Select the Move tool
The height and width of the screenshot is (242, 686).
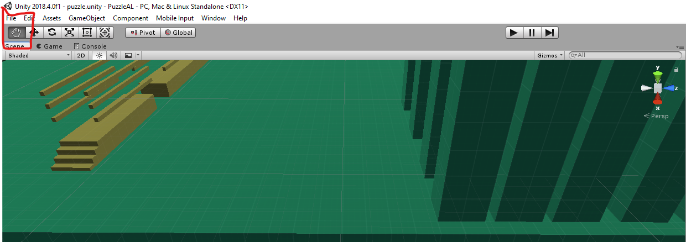click(x=34, y=33)
